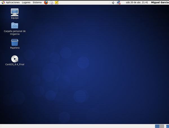Switch to the first (blue) workspace
The image size is (169, 128).
tap(157, 126)
